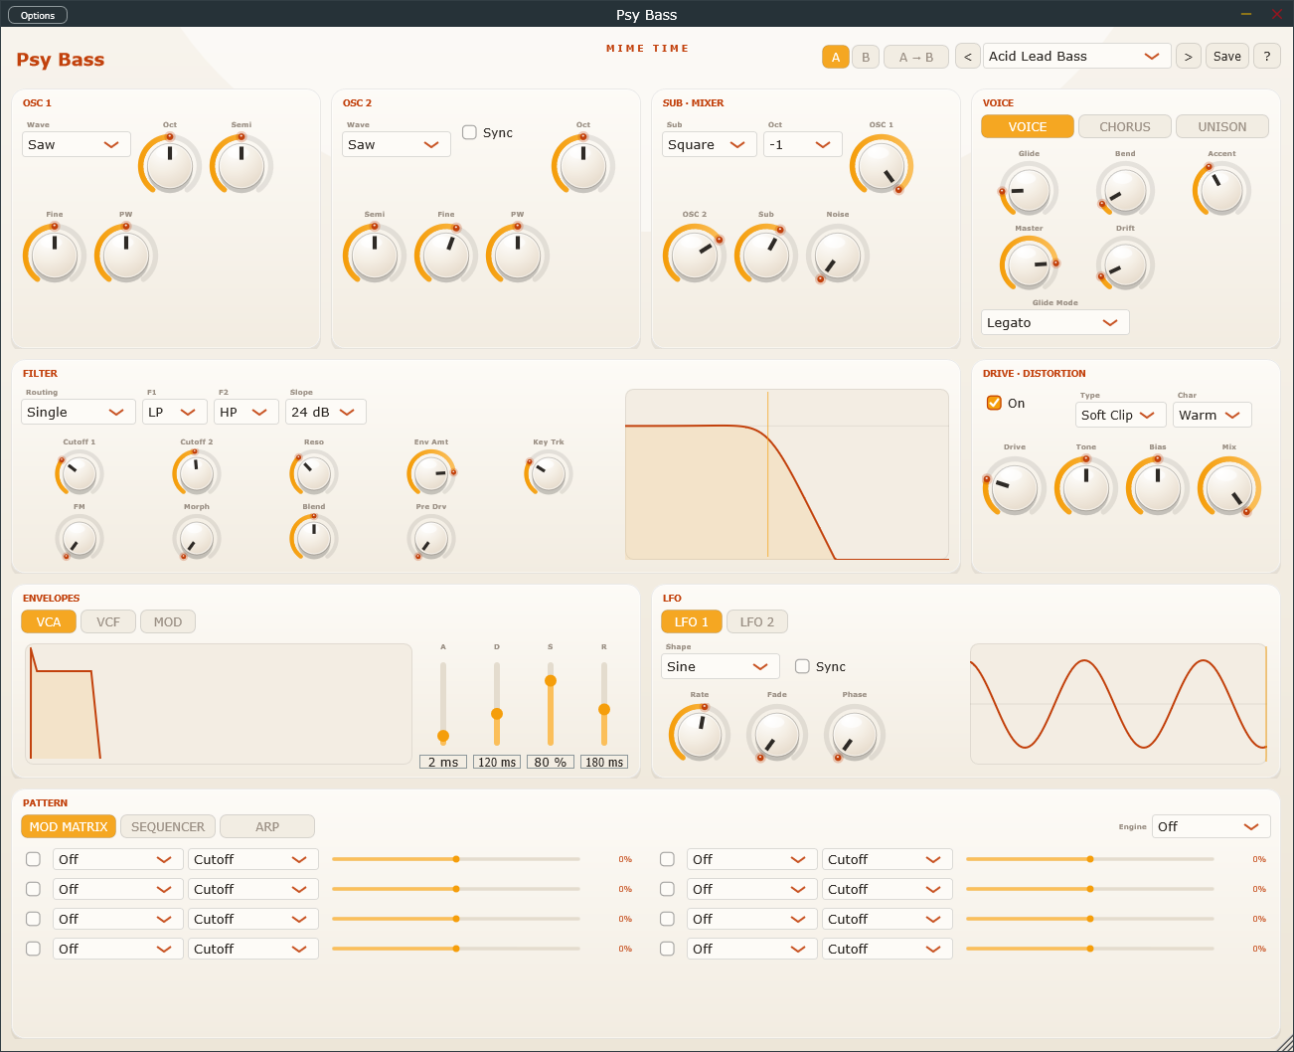Switch to preset slot B
1294x1052 pixels.
click(x=866, y=57)
